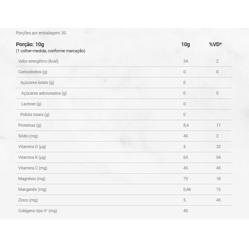249x245 pixels.
Task: Click the 'Carboidratos (g)' row label
Action: point(33,72)
